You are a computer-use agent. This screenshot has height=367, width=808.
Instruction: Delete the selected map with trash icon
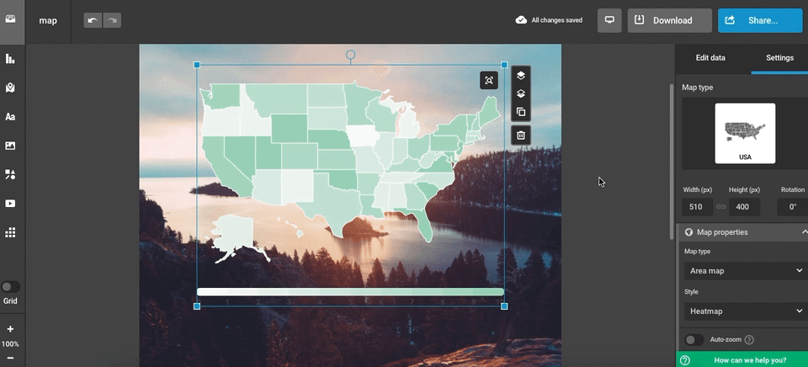521,135
